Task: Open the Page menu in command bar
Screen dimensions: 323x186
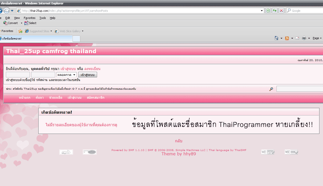Action: click(x=317, y=38)
